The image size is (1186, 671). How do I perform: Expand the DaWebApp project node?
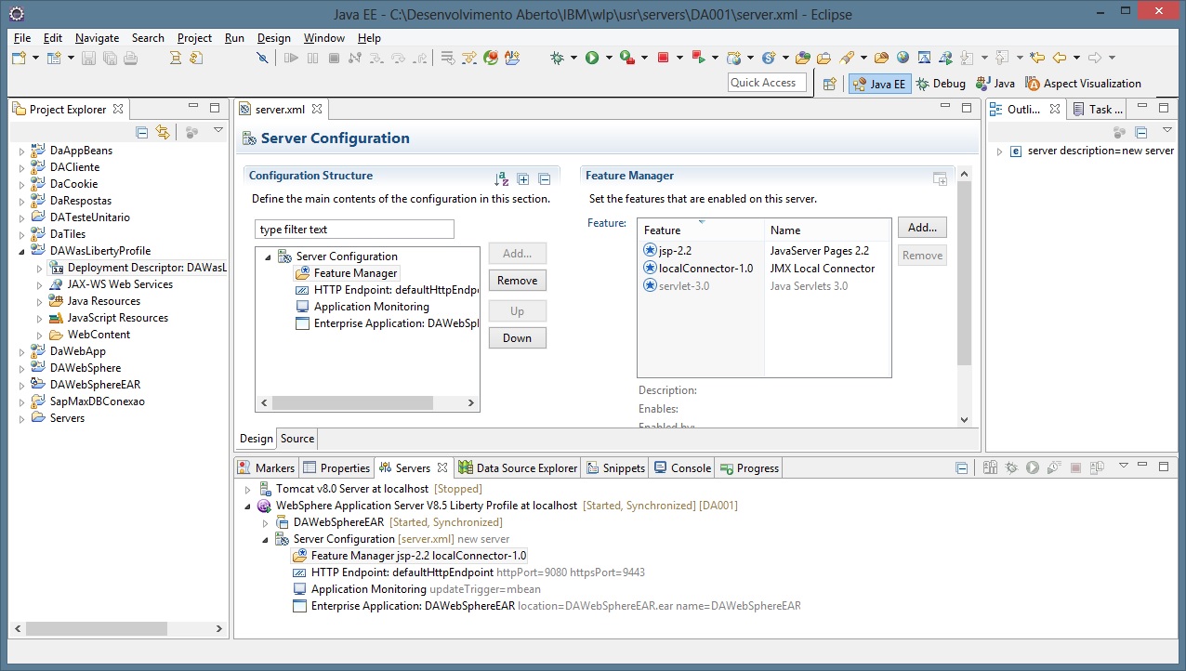[x=23, y=351]
